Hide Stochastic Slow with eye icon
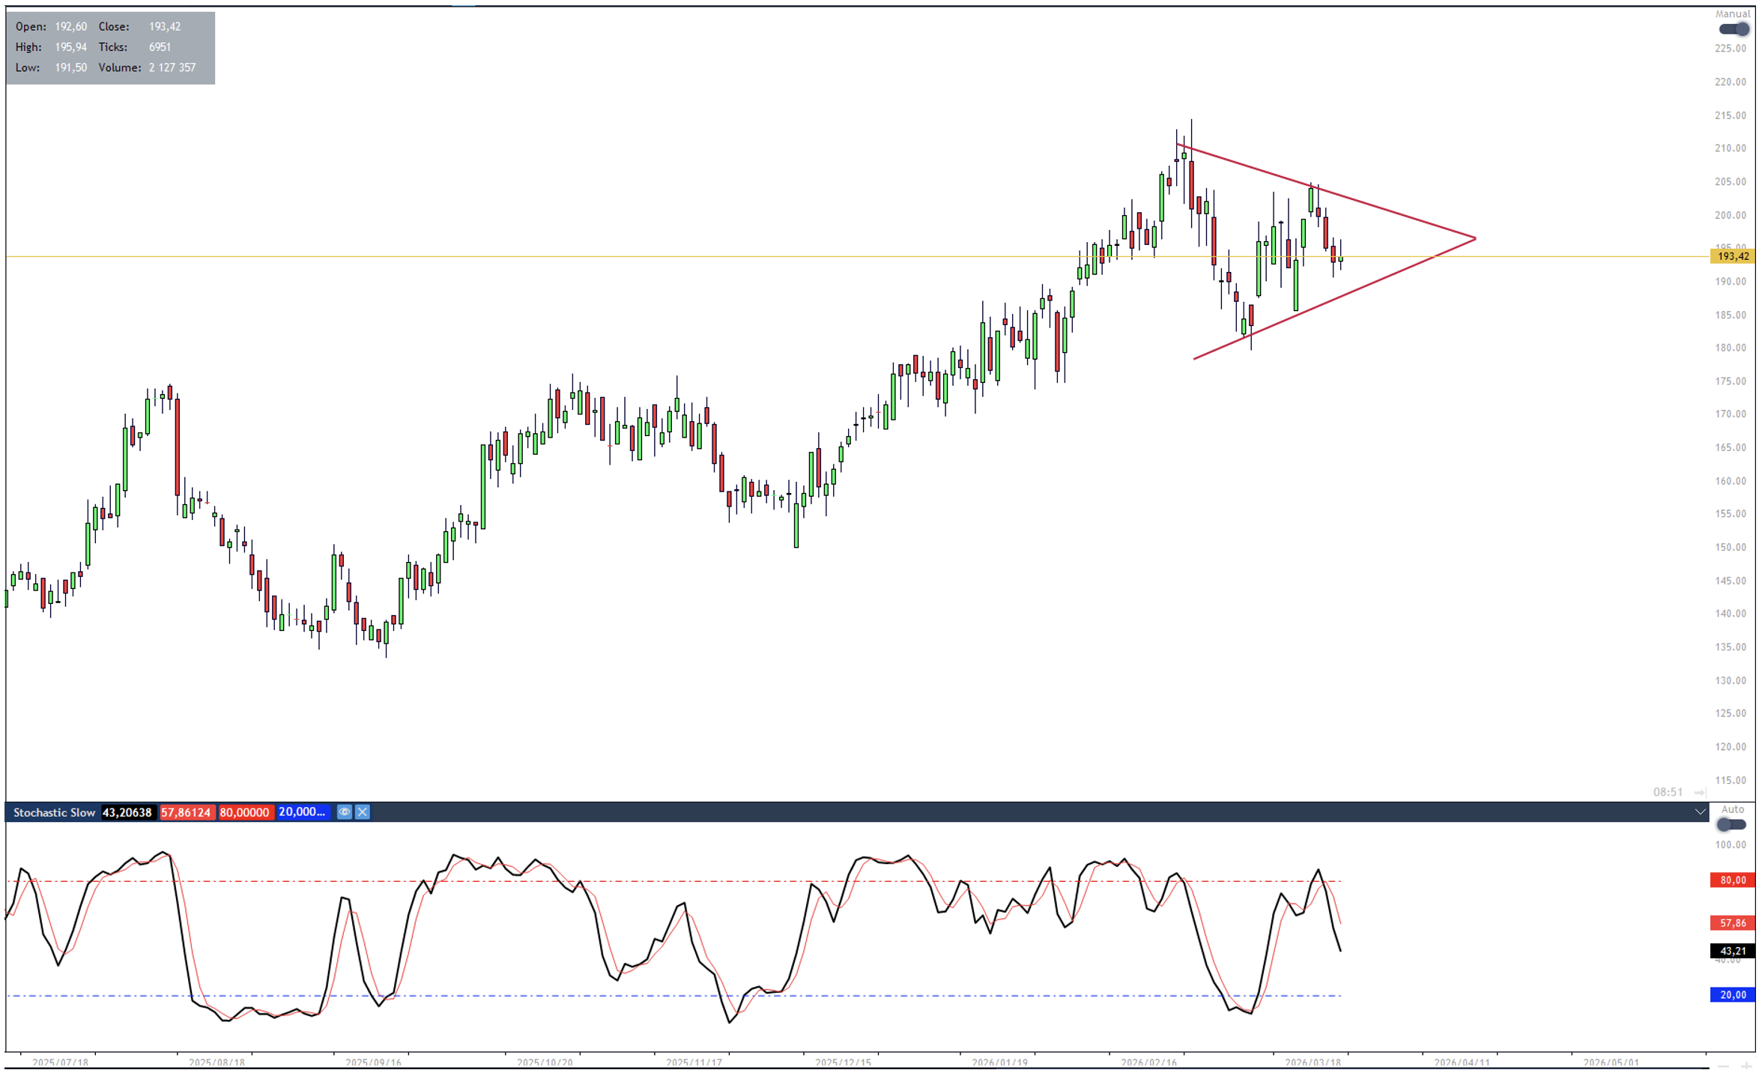Viewport: 1762px width, 1076px height. tap(344, 812)
